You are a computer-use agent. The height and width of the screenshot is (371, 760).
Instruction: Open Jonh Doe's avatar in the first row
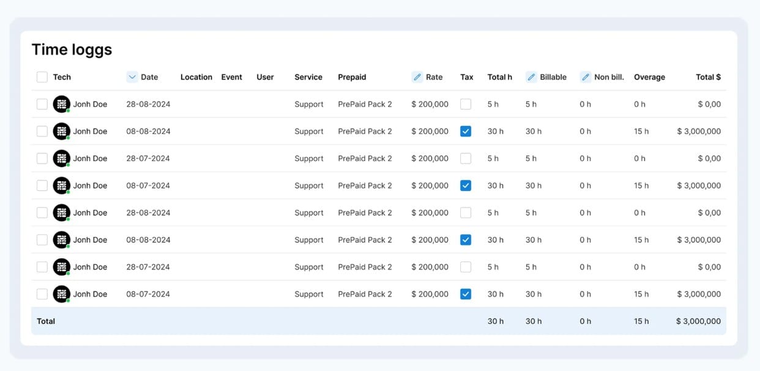coord(62,104)
